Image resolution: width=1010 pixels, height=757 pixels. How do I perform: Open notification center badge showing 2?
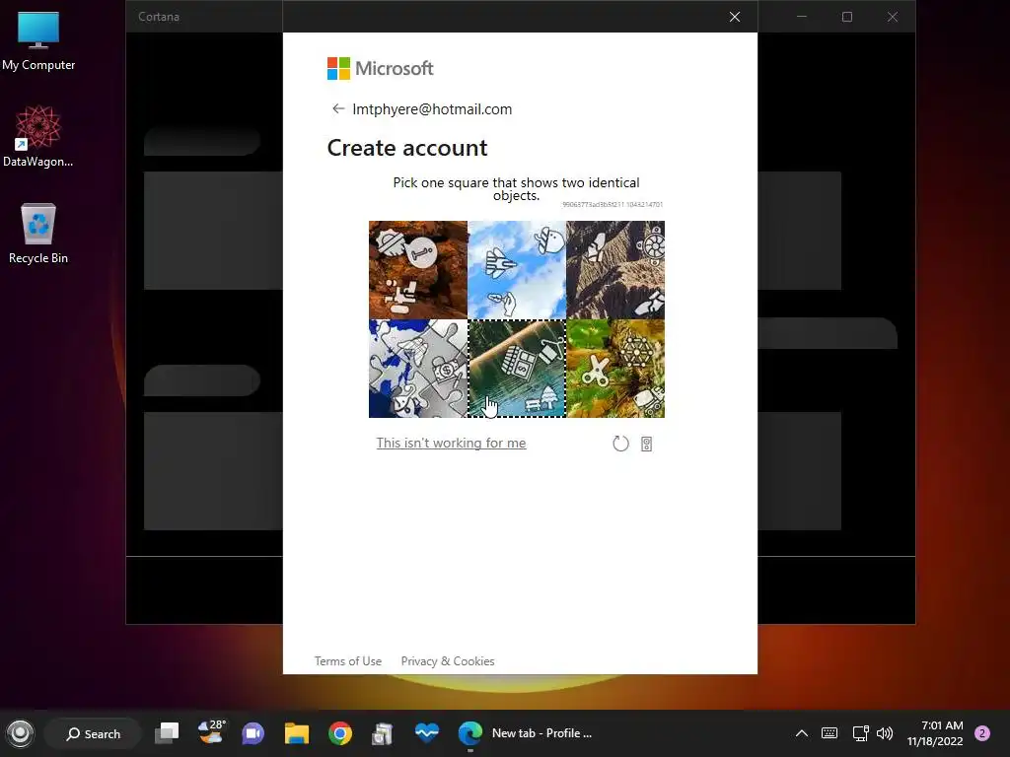tap(982, 733)
